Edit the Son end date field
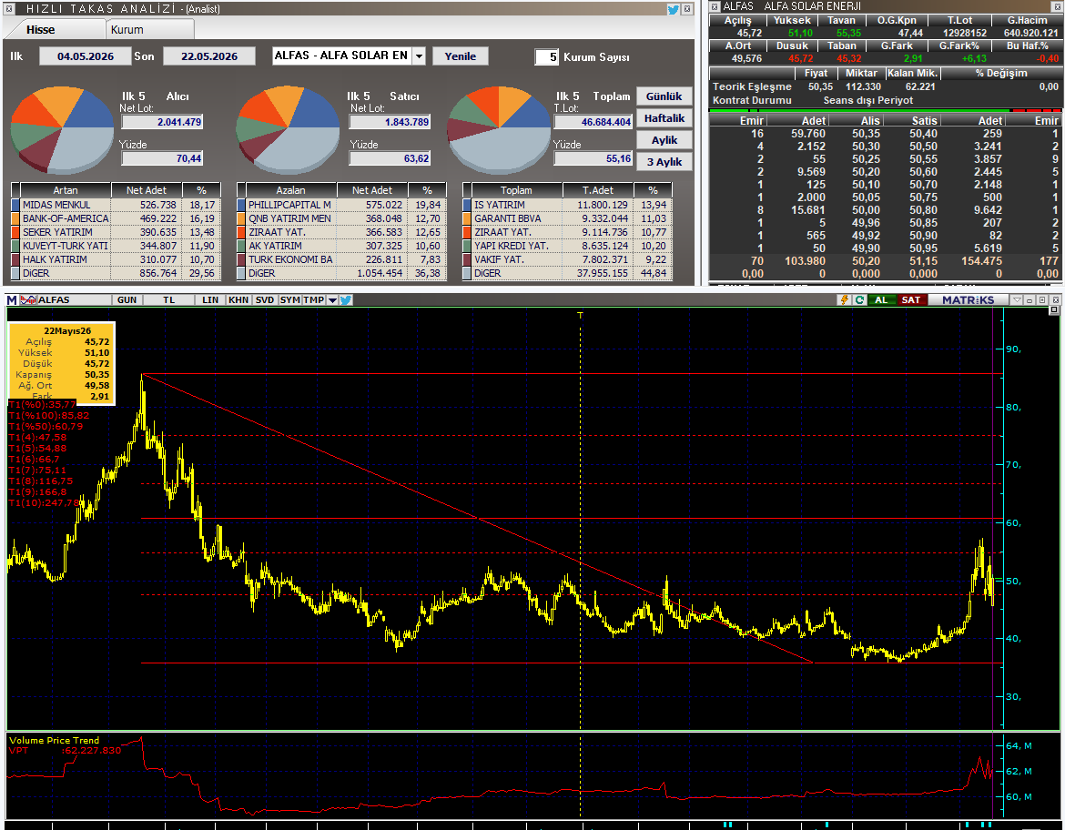This screenshot has width=1065, height=830. pyautogui.click(x=209, y=56)
